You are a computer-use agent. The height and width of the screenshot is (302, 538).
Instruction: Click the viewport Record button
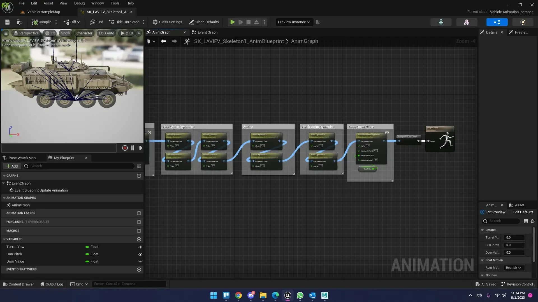[125, 148]
